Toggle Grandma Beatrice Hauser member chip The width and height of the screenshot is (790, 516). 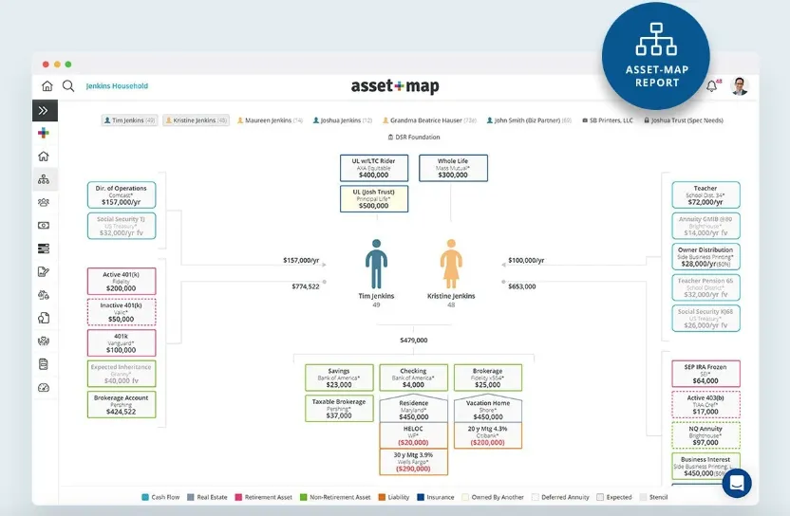(430, 120)
